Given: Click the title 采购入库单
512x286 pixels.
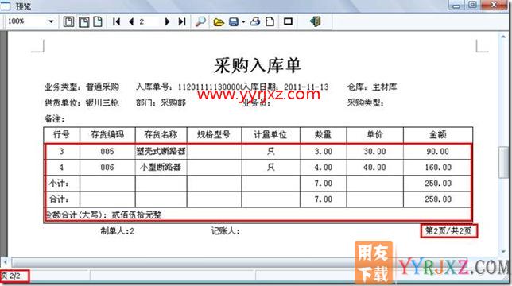Looking at the screenshot, I should [x=258, y=66].
